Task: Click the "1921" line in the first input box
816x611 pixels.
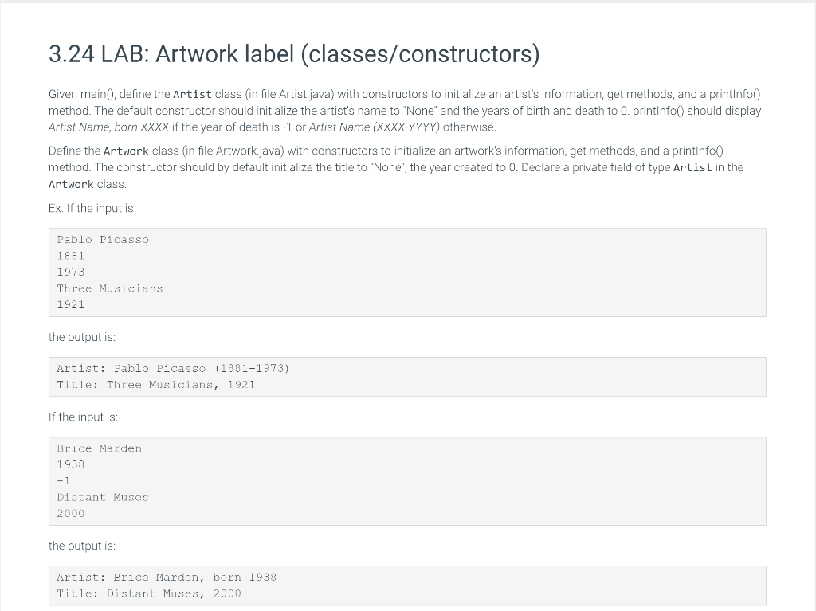Action: (x=71, y=304)
